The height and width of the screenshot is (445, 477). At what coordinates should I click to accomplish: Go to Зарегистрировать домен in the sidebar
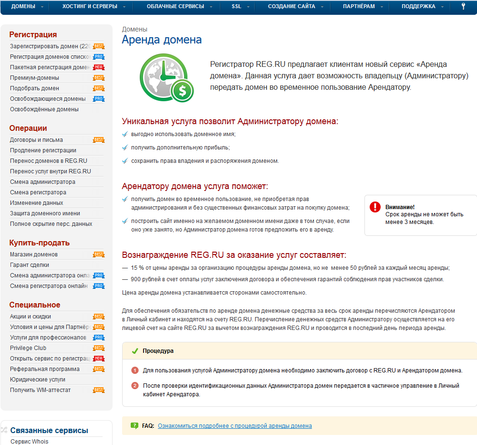(50, 46)
